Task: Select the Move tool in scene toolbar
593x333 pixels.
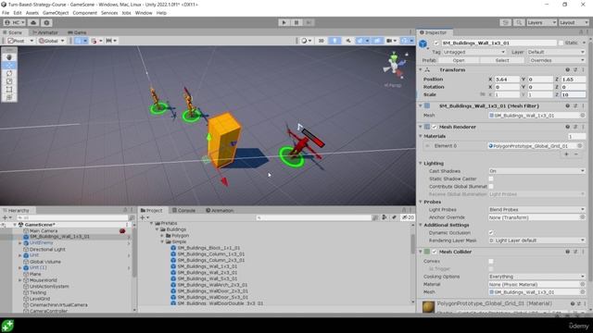Action: pyautogui.click(x=9, y=66)
